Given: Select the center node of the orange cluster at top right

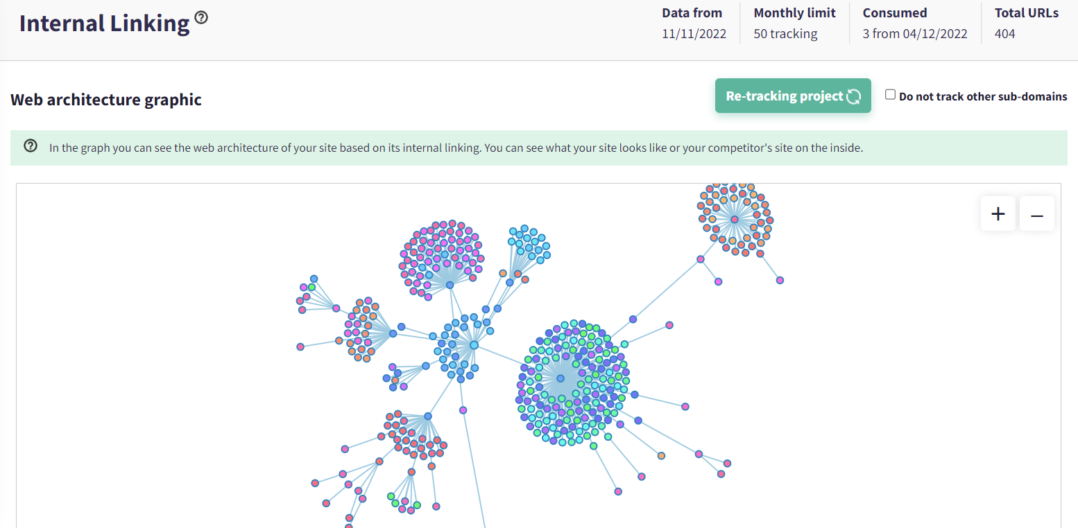Looking at the screenshot, I should (x=735, y=220).
